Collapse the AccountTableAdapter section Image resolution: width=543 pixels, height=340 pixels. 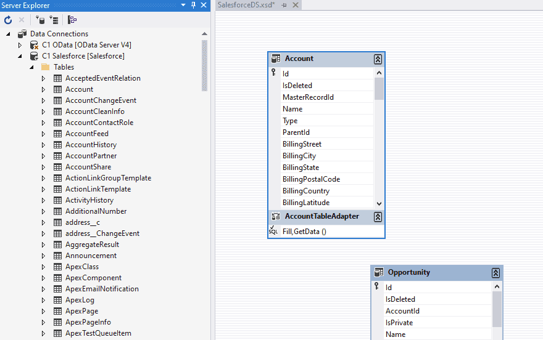378,217
